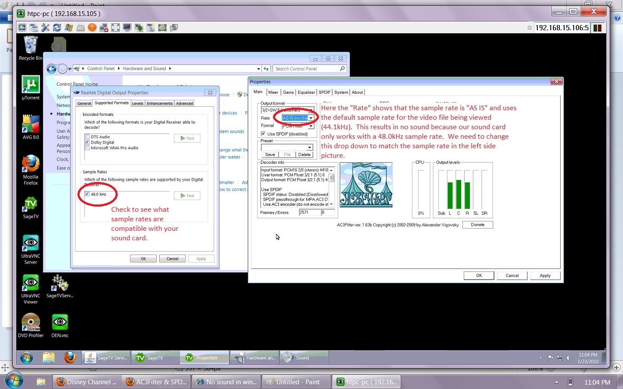Screen dimensions: 623x389
Task: Switch to the Enhancements tab
Action: click(159, 103)
